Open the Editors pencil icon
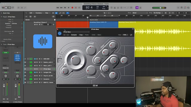 25,8
